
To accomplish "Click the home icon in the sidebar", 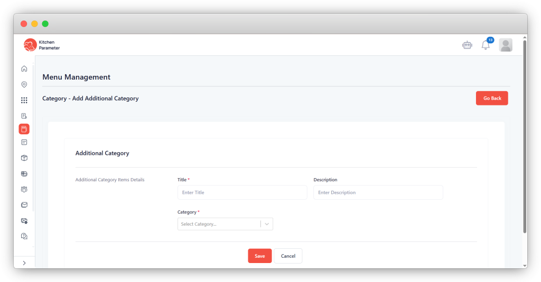I will pos(24,69).
